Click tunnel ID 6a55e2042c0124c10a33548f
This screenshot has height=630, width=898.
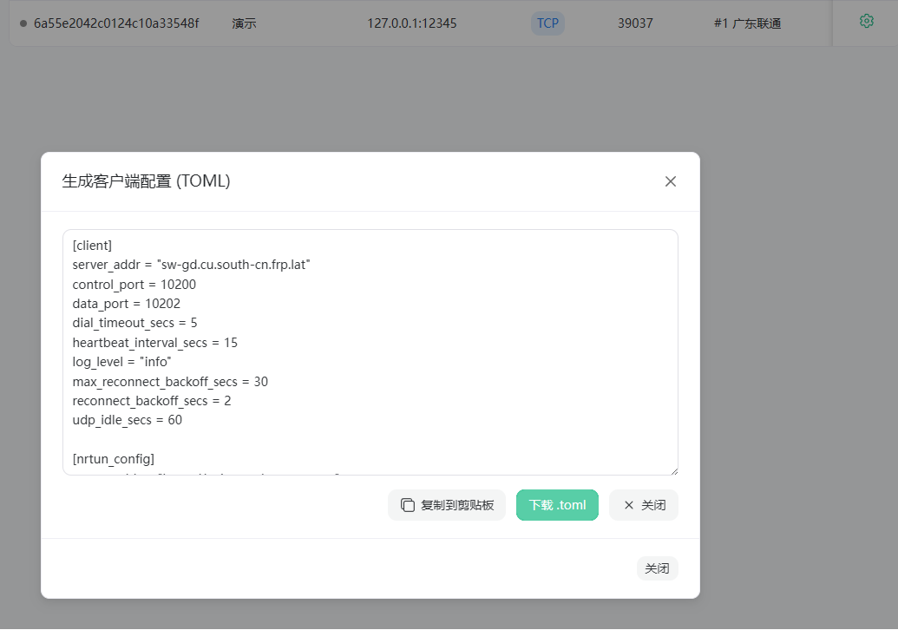click(x=116, y=23)
